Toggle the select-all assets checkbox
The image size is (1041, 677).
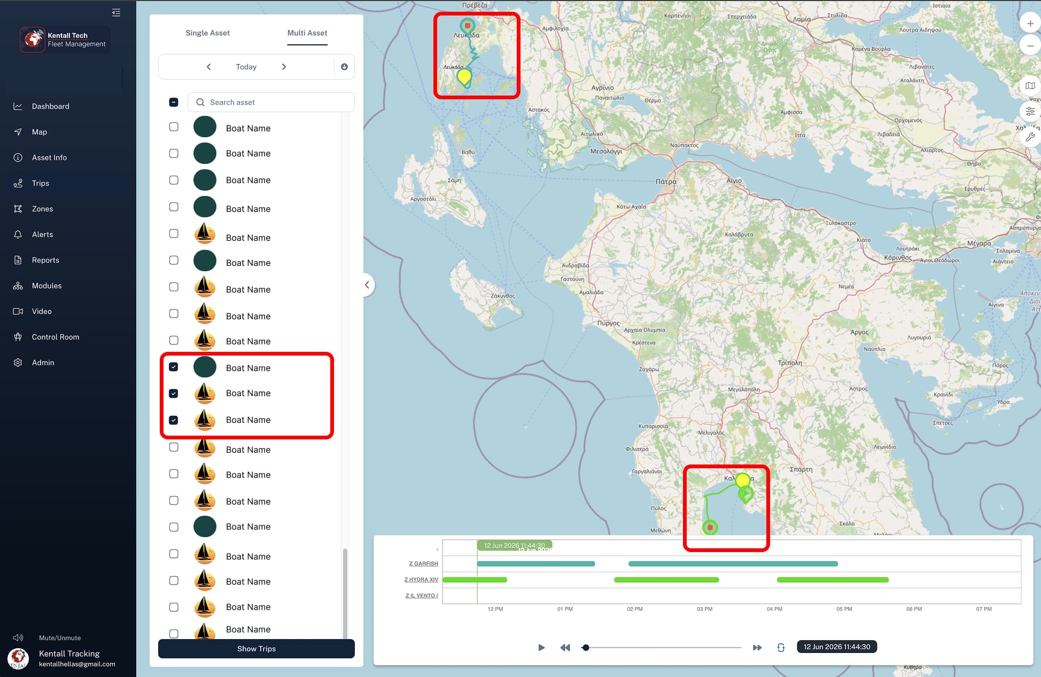point(174,102)
